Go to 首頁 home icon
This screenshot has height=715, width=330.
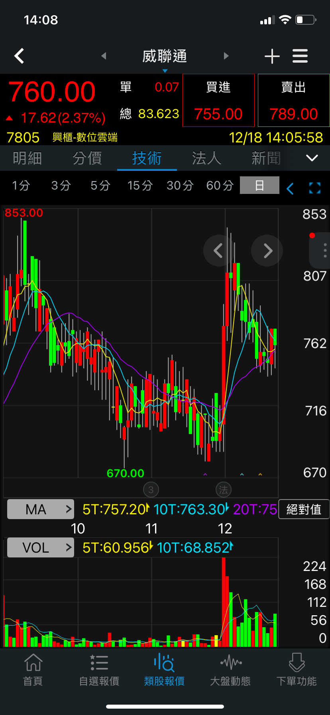[x=33, y=670]
